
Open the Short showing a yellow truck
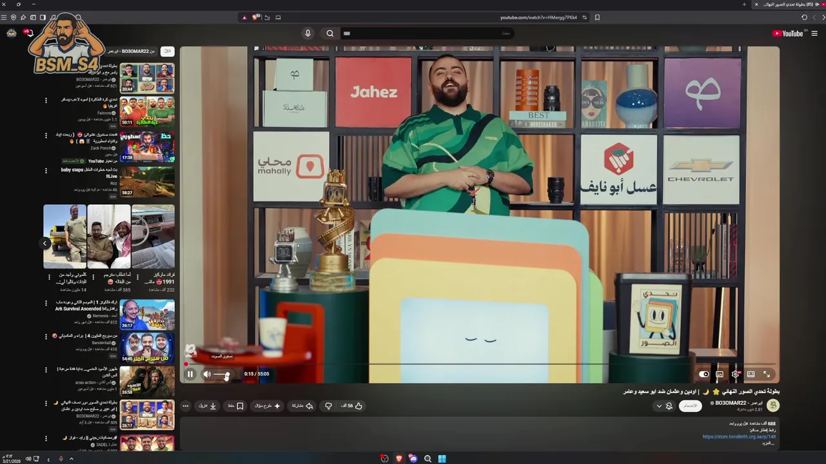click(x=65, y=236)
